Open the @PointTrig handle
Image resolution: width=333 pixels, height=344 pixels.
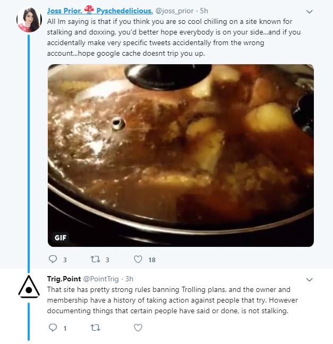coord(101,279)
